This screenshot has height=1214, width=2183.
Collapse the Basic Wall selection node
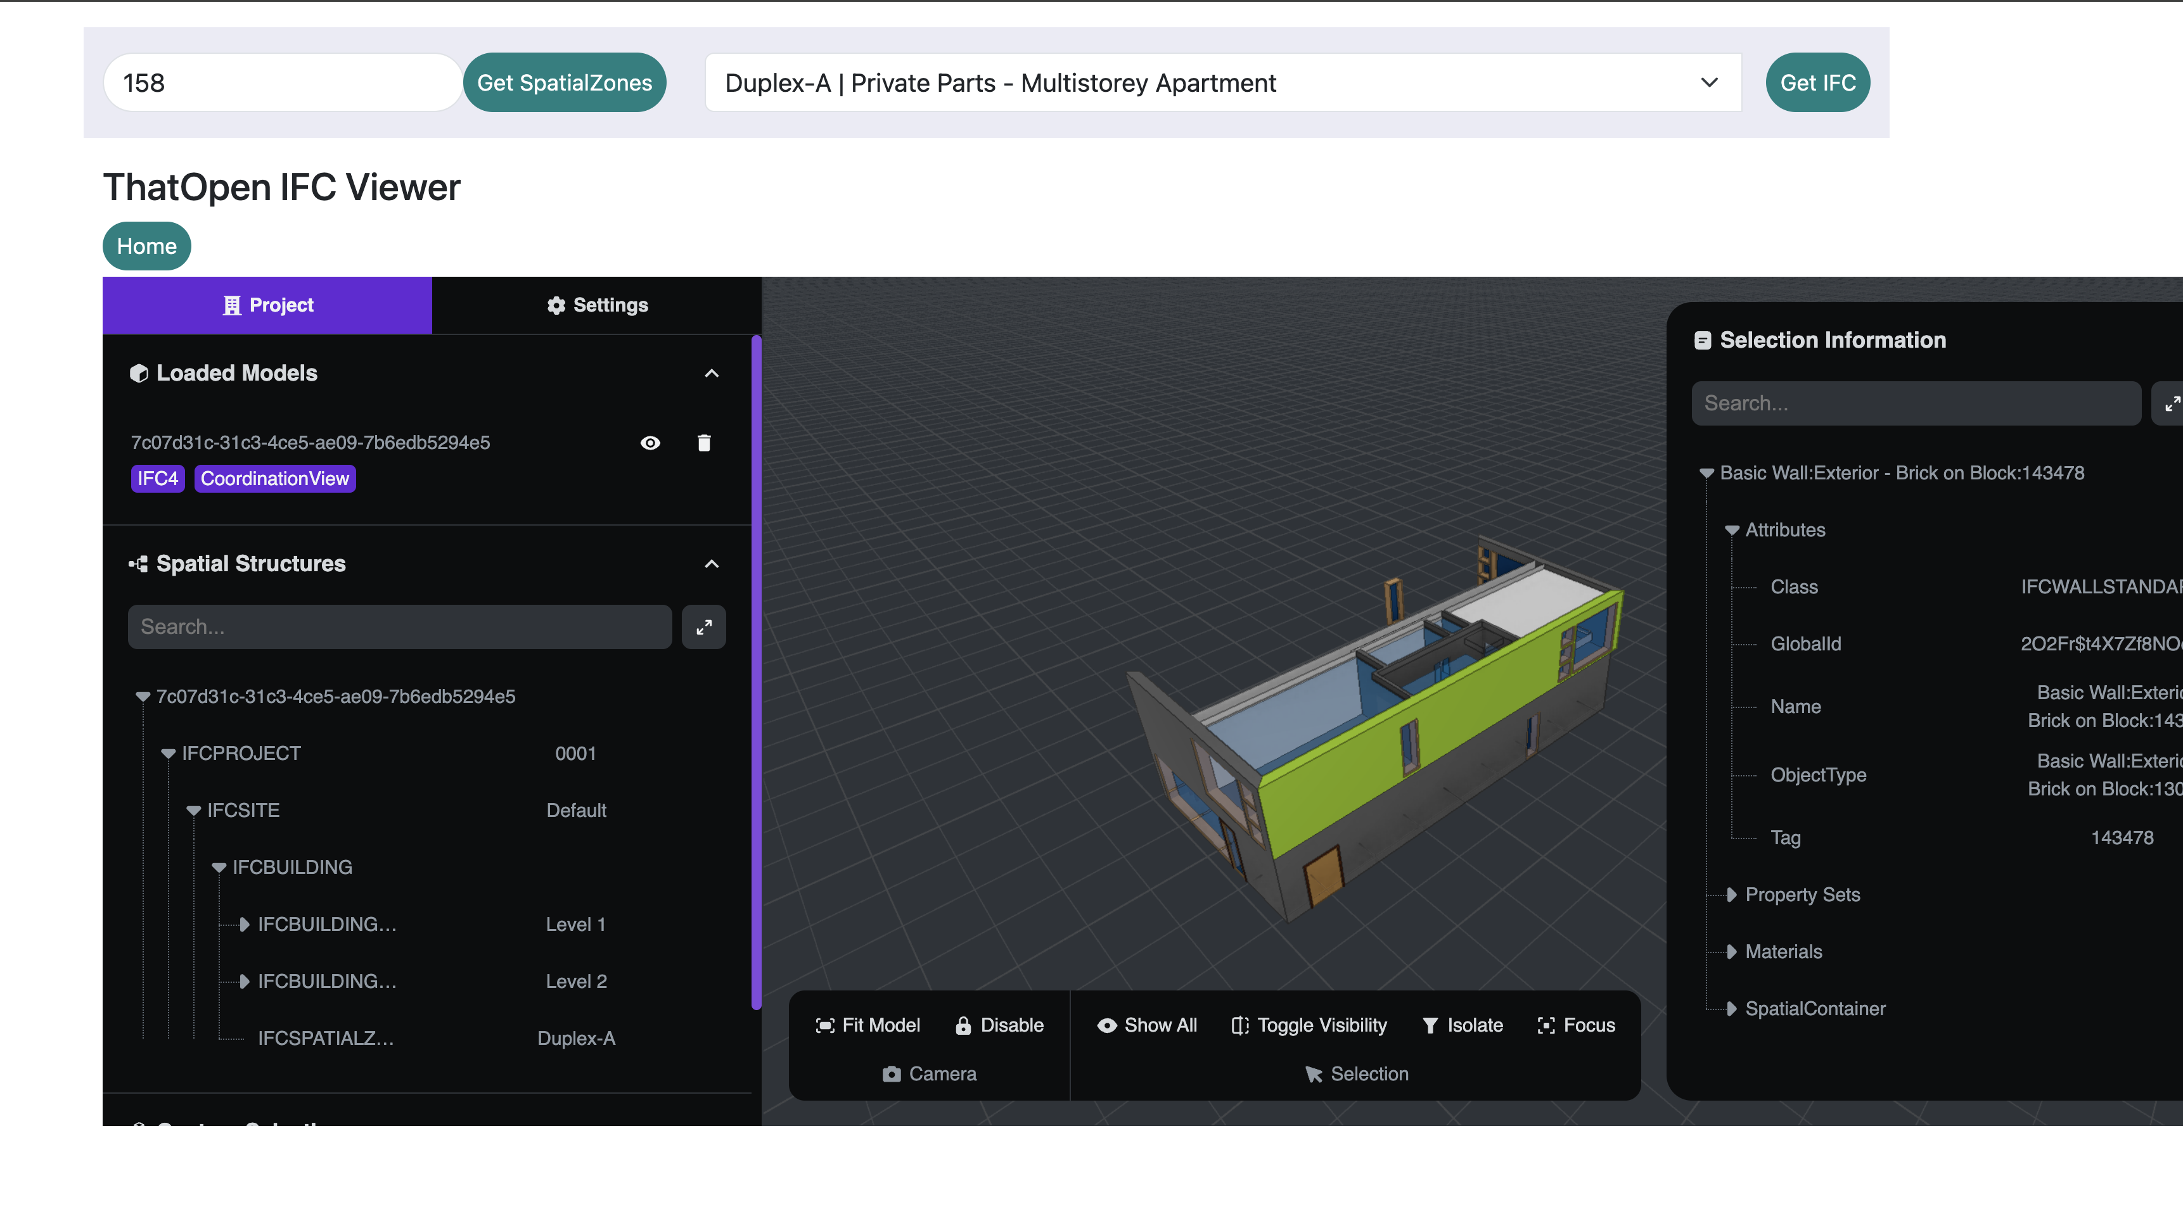1706,474
